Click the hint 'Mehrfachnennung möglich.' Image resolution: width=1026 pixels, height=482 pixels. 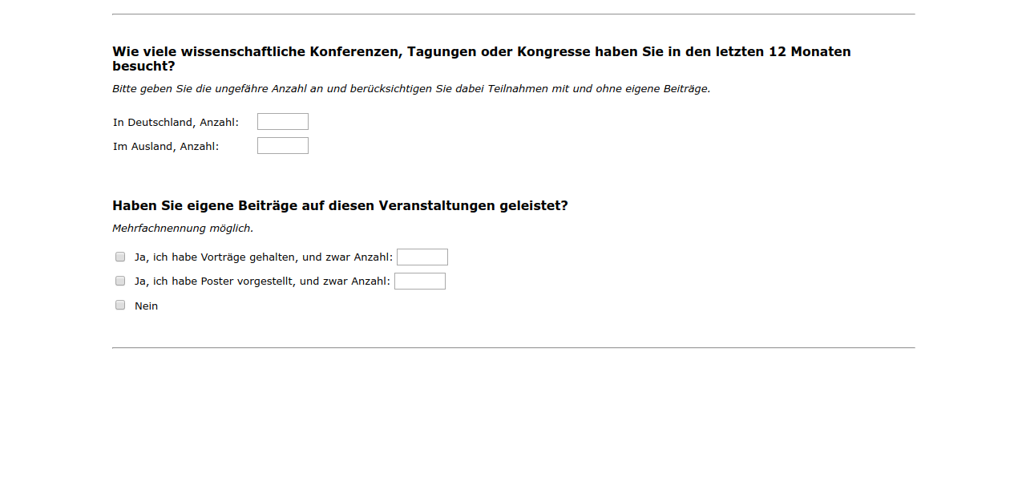(183, 229)
